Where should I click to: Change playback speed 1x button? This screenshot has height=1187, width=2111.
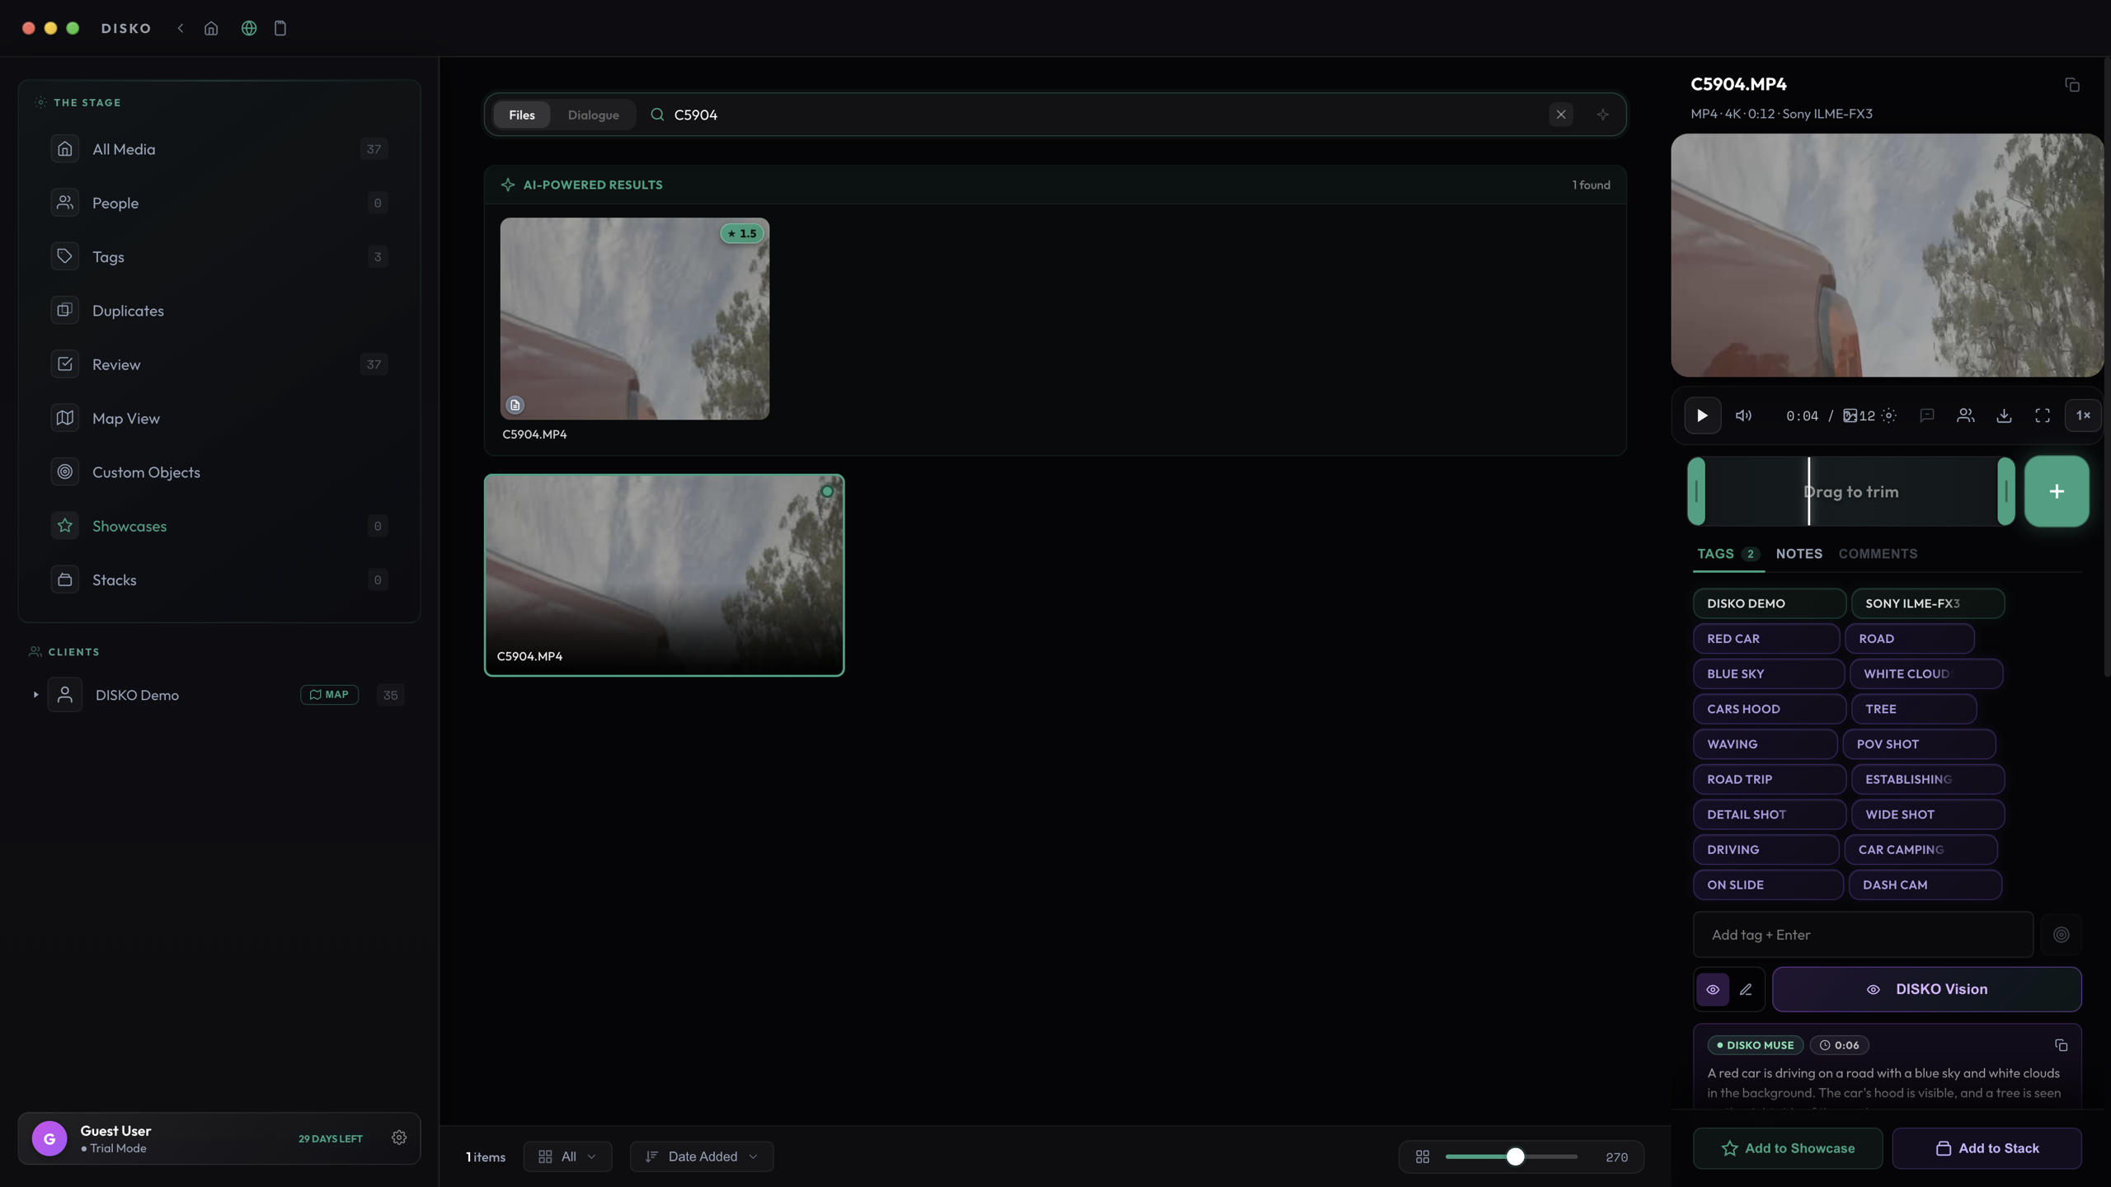[2083, 415]
